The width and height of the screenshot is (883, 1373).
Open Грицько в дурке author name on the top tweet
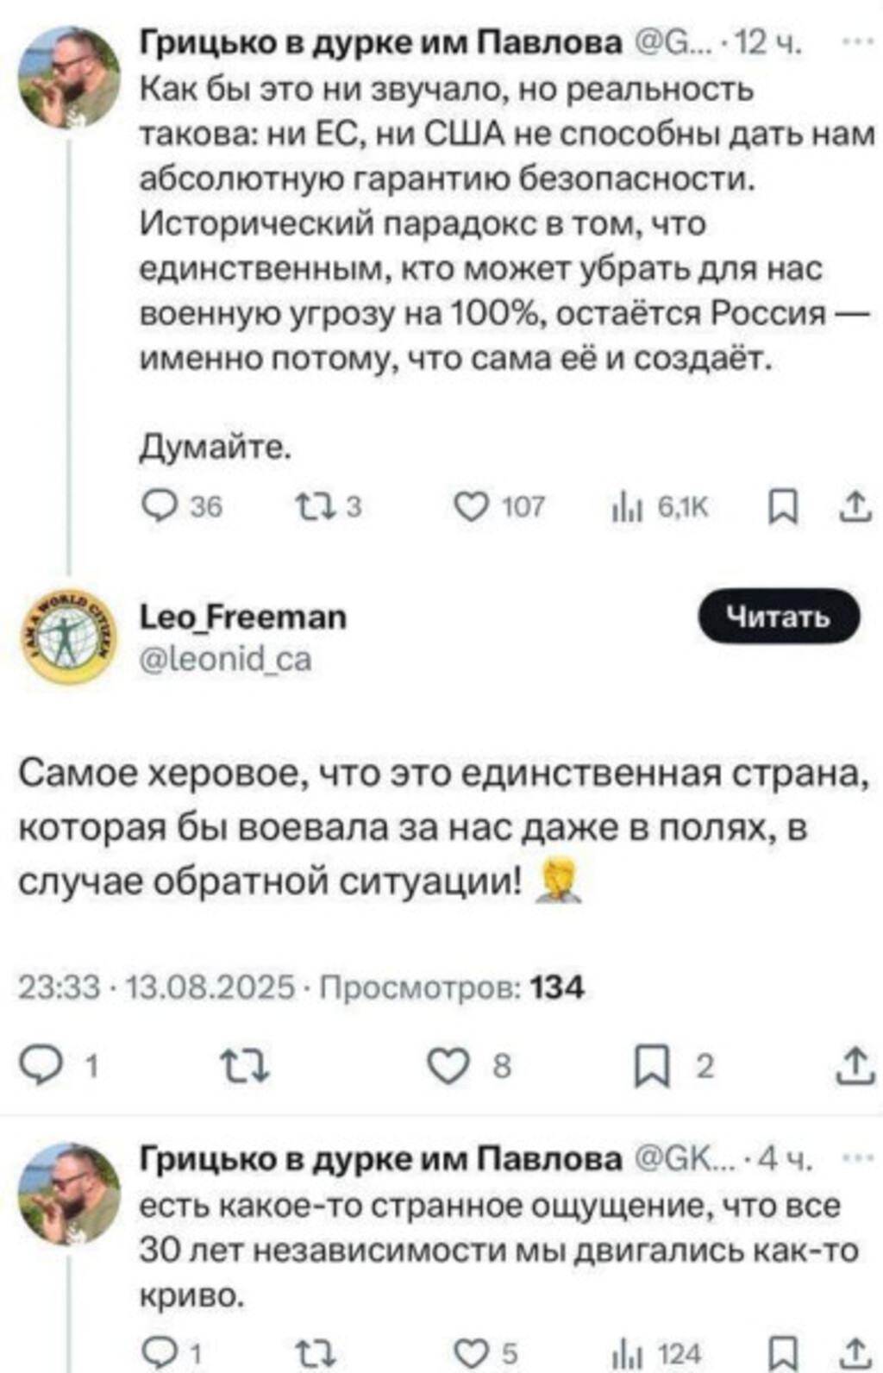point(380,41)
